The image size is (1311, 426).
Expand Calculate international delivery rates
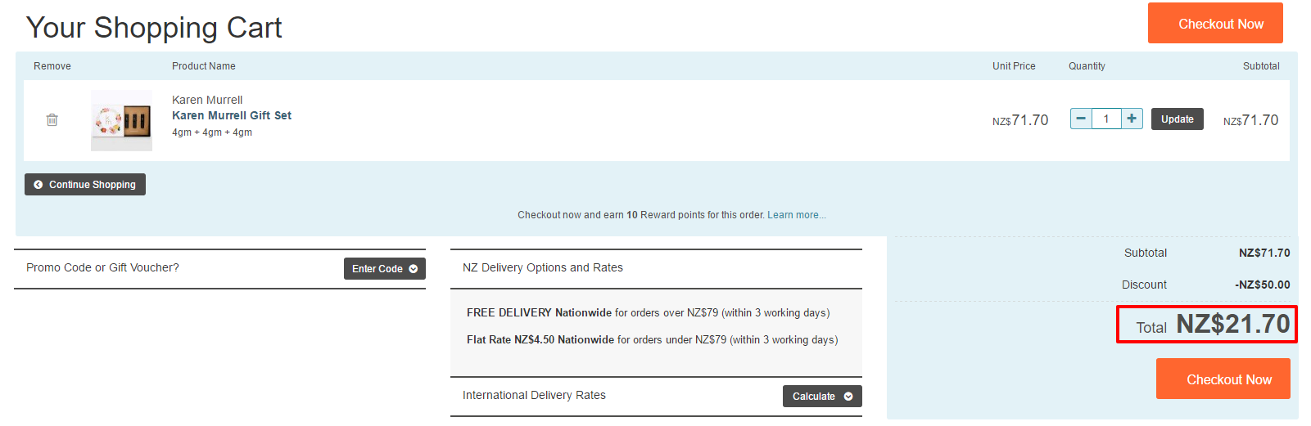[822, 396]
